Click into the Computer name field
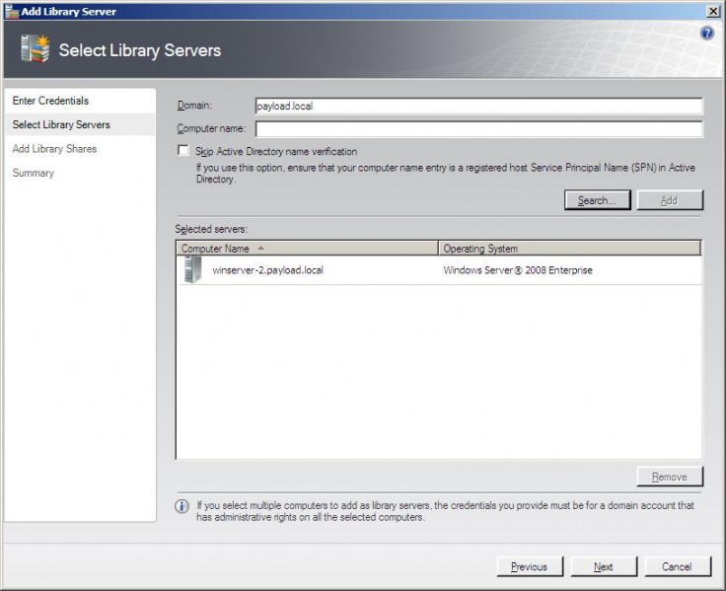Viewport: 726px width, 591px height. (x=478, y=129)
